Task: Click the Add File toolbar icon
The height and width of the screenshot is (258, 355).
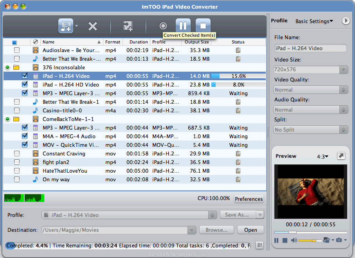Action: pos(66,26)
